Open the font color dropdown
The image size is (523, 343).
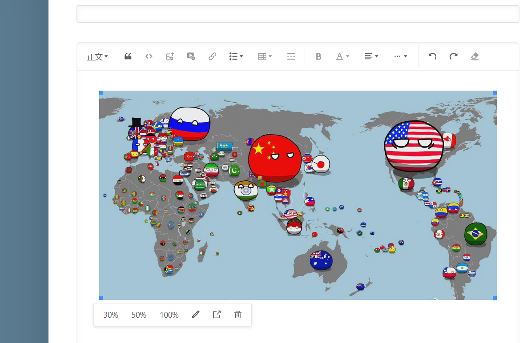point(342,56)
